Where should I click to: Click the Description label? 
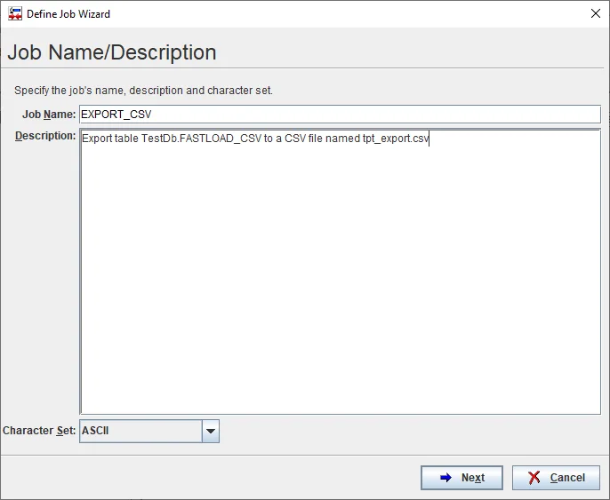pyautogui.click(x=45, y=136)
